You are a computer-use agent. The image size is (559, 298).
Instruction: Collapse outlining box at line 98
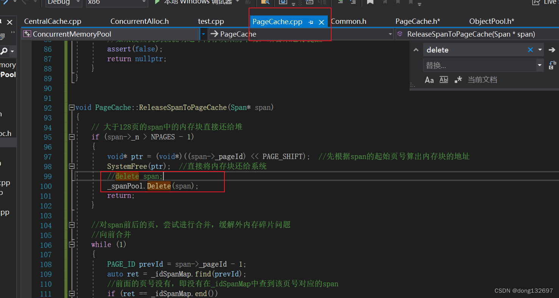coord(72,167)
